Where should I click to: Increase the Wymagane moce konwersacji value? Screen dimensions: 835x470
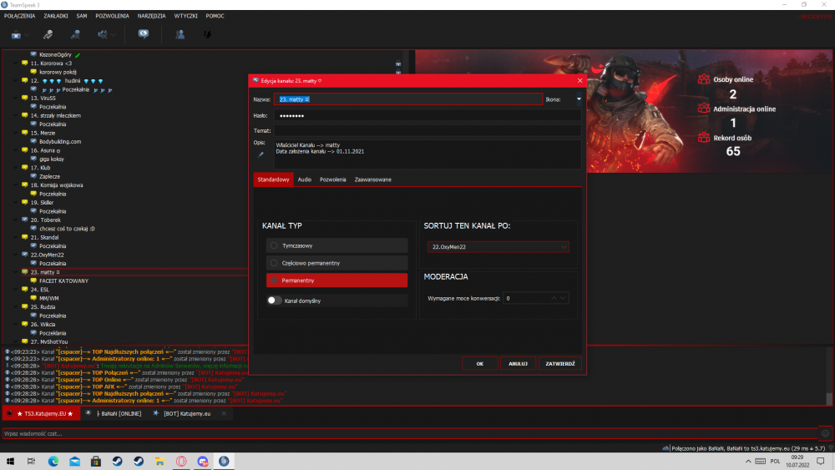tap(554, 298)
